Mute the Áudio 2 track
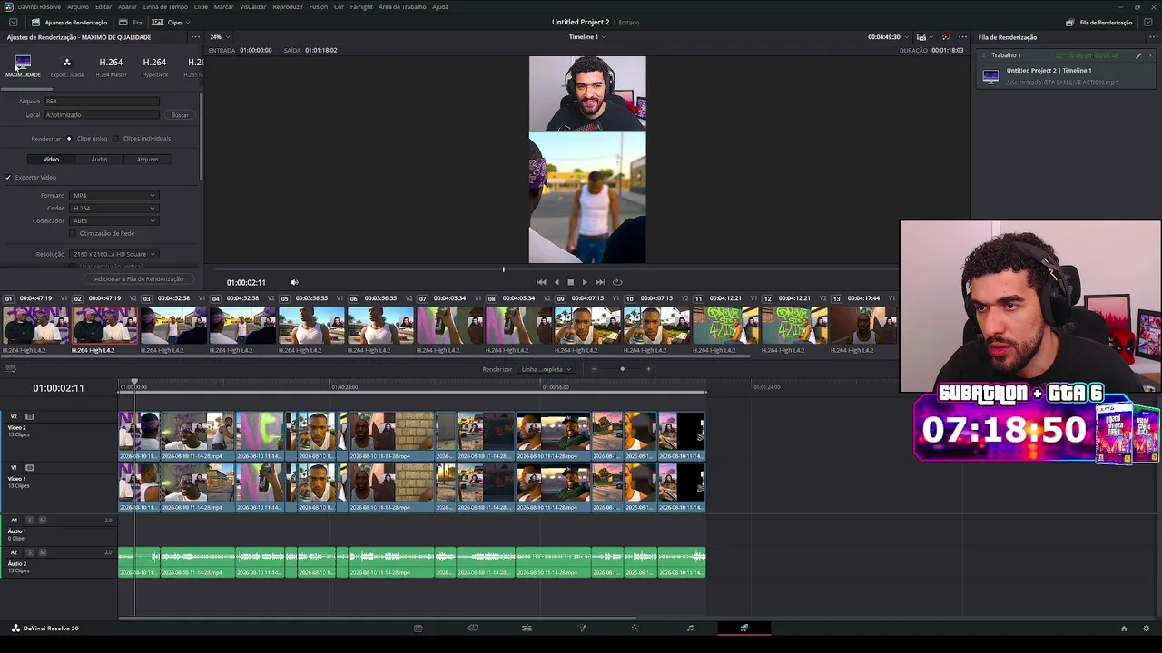Screen dimensions: 1162x653 pos(43,552)
